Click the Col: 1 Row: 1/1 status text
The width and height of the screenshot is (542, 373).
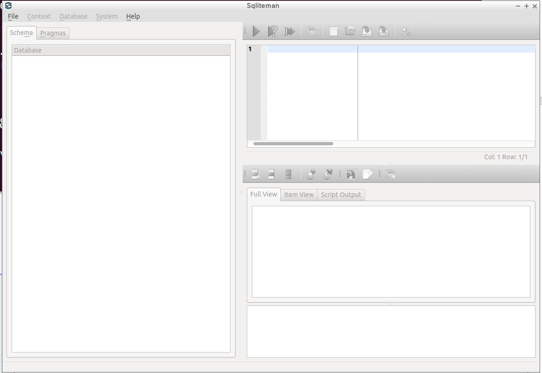(x=506, y=157)
